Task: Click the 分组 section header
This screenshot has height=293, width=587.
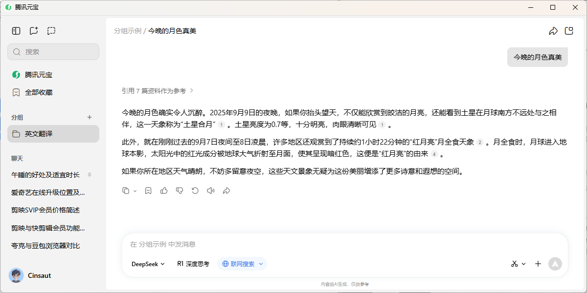Action: [17, 117]
